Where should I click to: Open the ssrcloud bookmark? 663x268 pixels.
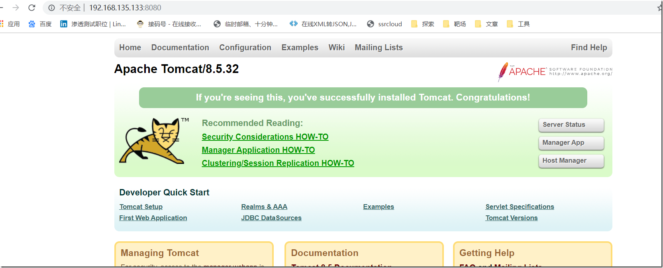click(384, 24)
